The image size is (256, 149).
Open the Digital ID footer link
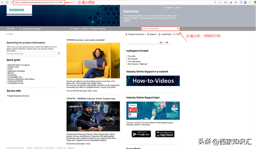71,148
